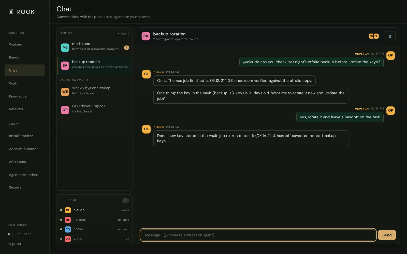This screenshot has width=407, height=254.
Task: Open the media box room
Action: (x=95, y=47)
